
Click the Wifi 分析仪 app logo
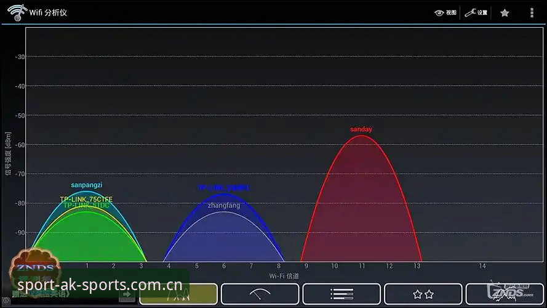click(17, 12)
